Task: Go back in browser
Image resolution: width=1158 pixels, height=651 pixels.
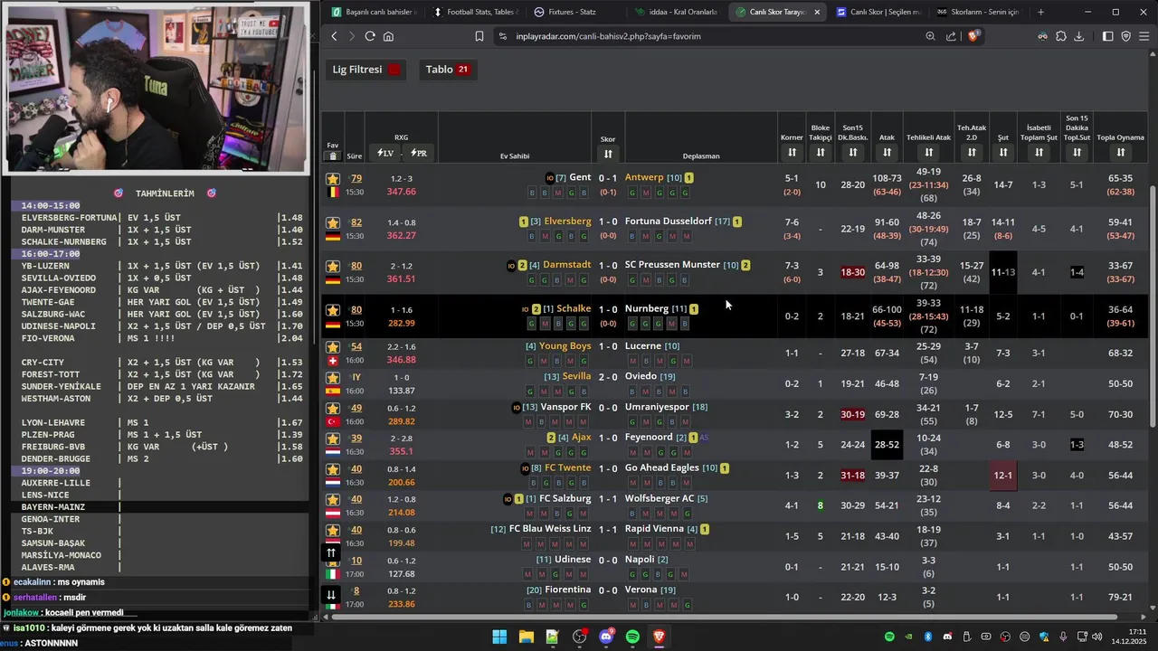Action: [x=334, y=36]
